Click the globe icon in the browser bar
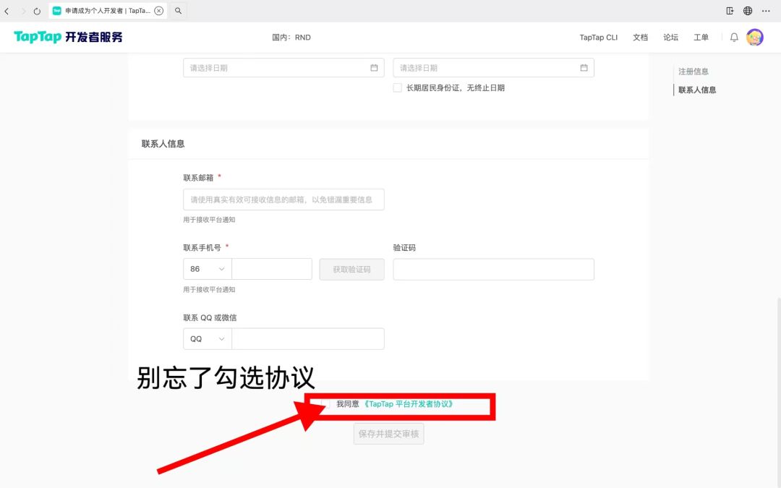Screen dimensions: 781x488 pyautogui.click(x=748, y=10)
